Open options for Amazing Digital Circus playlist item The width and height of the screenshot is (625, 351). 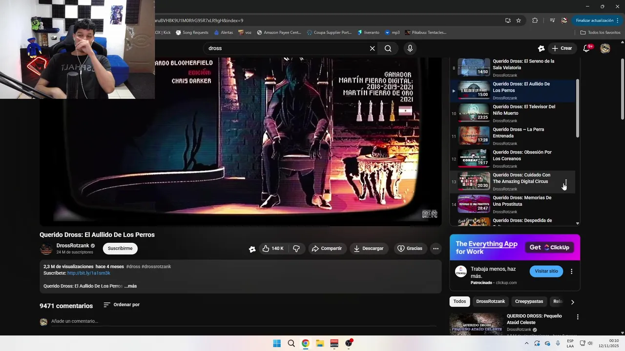click(566, 182)
